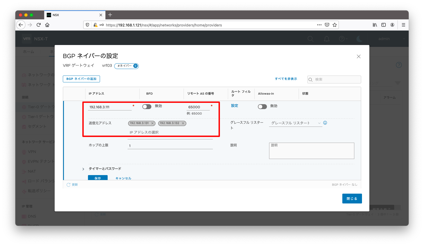The image size is (424, 246).
Task: Open the graceful restart dropdown
Action: point(296,123)
